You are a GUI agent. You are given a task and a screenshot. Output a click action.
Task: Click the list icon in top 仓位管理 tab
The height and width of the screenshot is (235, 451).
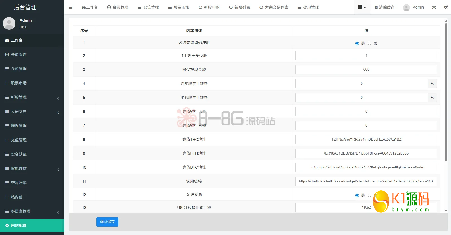tap(140, 7)
